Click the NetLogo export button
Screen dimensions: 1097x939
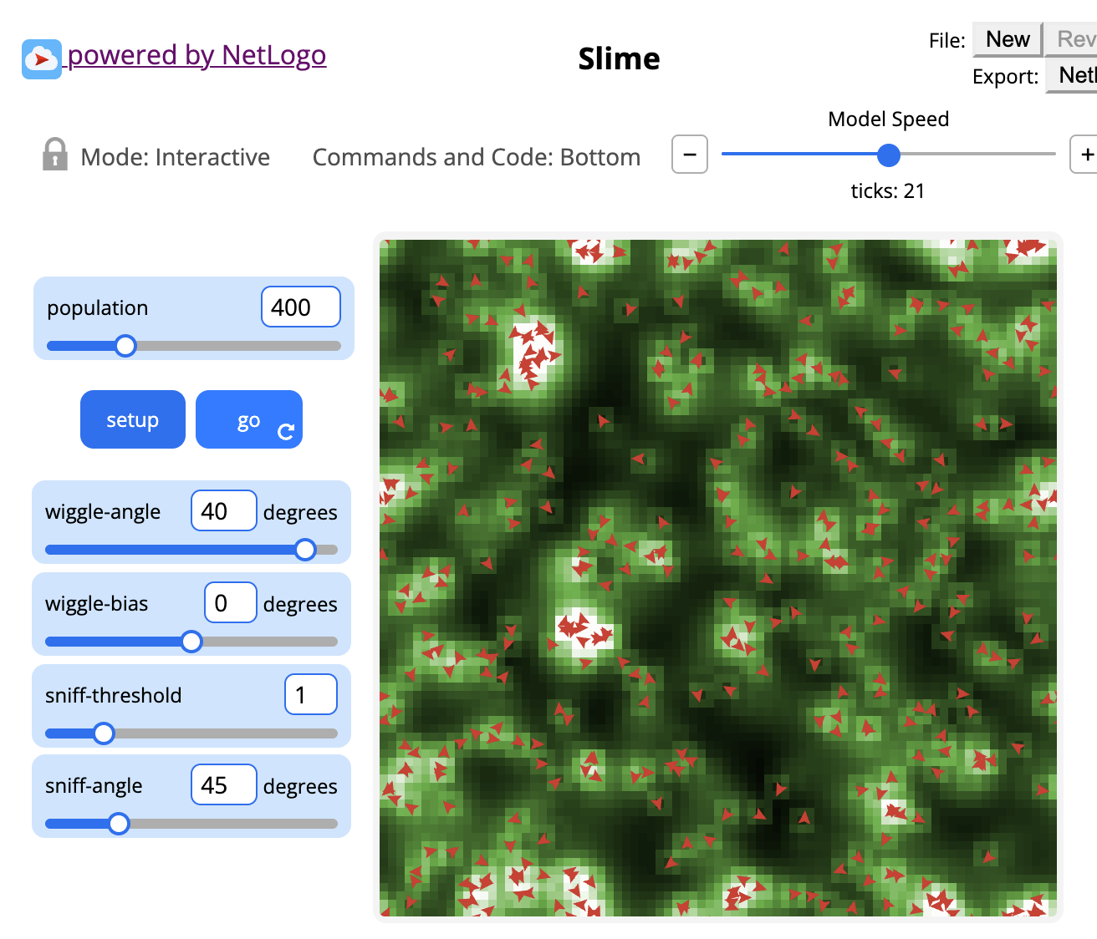tap(1075, 75)
